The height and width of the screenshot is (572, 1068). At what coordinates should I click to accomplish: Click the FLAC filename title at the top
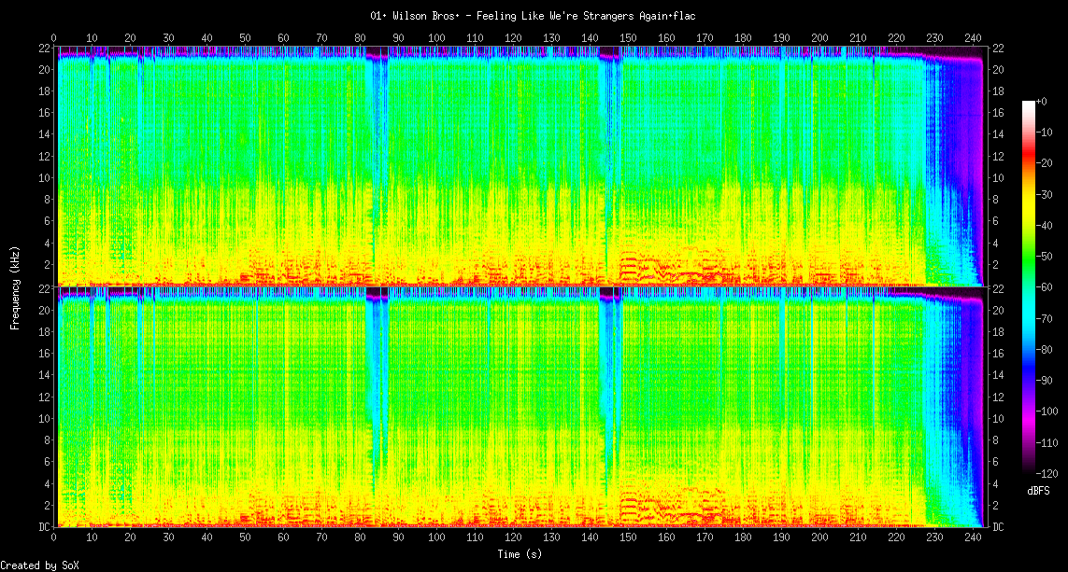533,16
